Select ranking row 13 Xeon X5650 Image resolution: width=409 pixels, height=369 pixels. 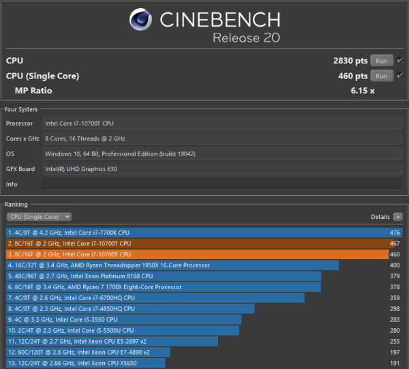[x=204, y=363]
